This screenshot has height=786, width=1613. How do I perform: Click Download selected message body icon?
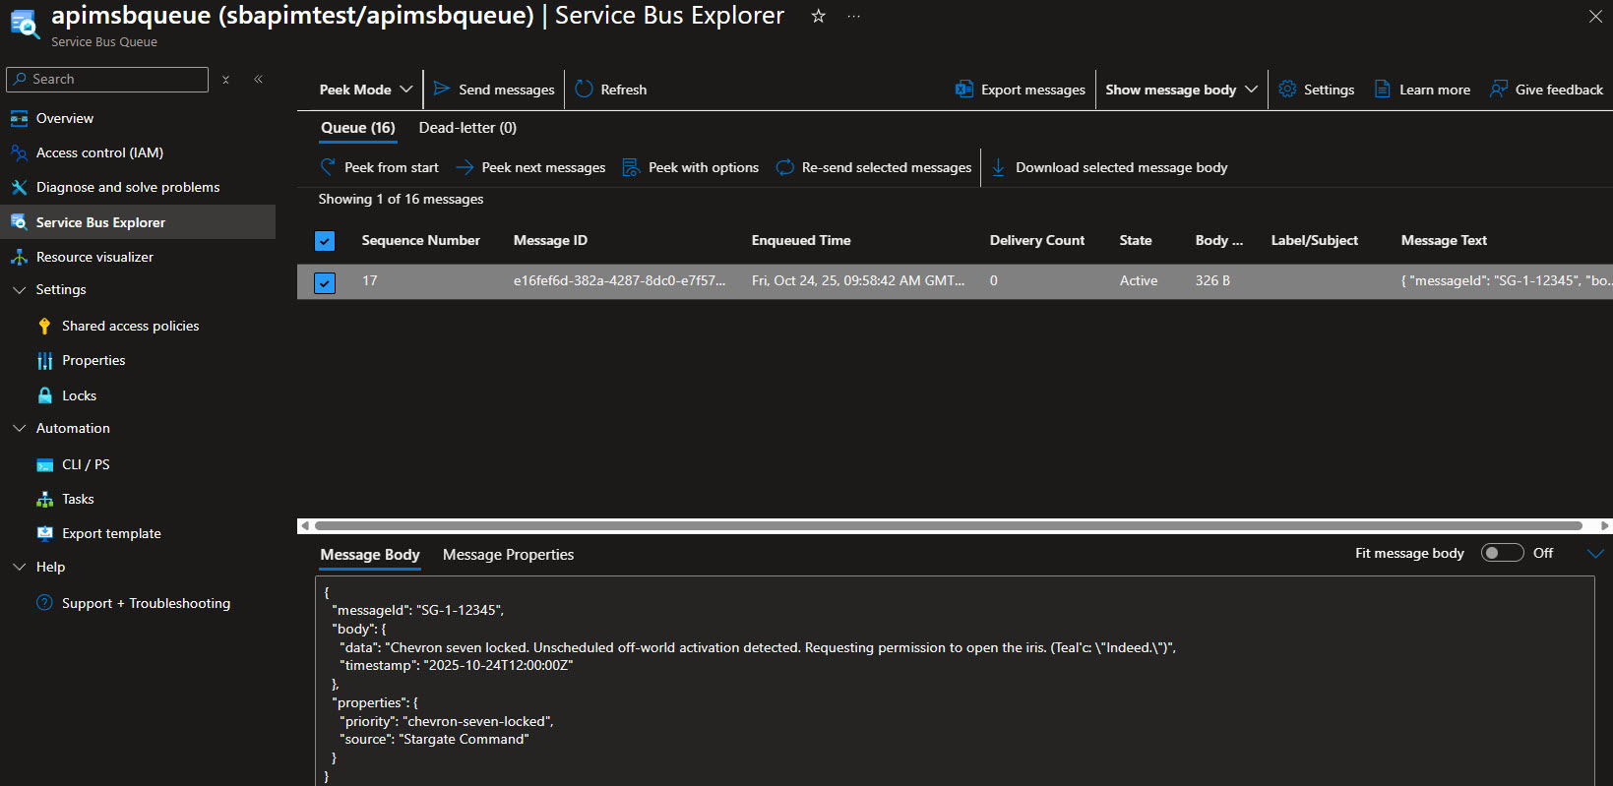click(998, 167)
